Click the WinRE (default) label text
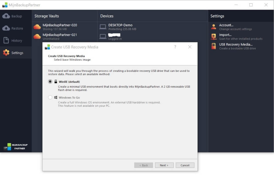The width and height of the screenshot is (274, 175). tap(69, 82)
